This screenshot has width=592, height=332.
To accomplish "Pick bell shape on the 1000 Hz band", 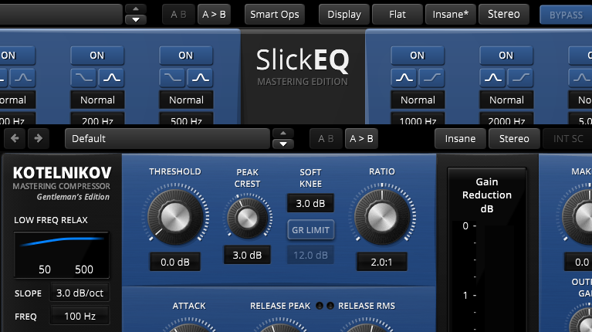I will pyautogui.click(x=404, y=77).
